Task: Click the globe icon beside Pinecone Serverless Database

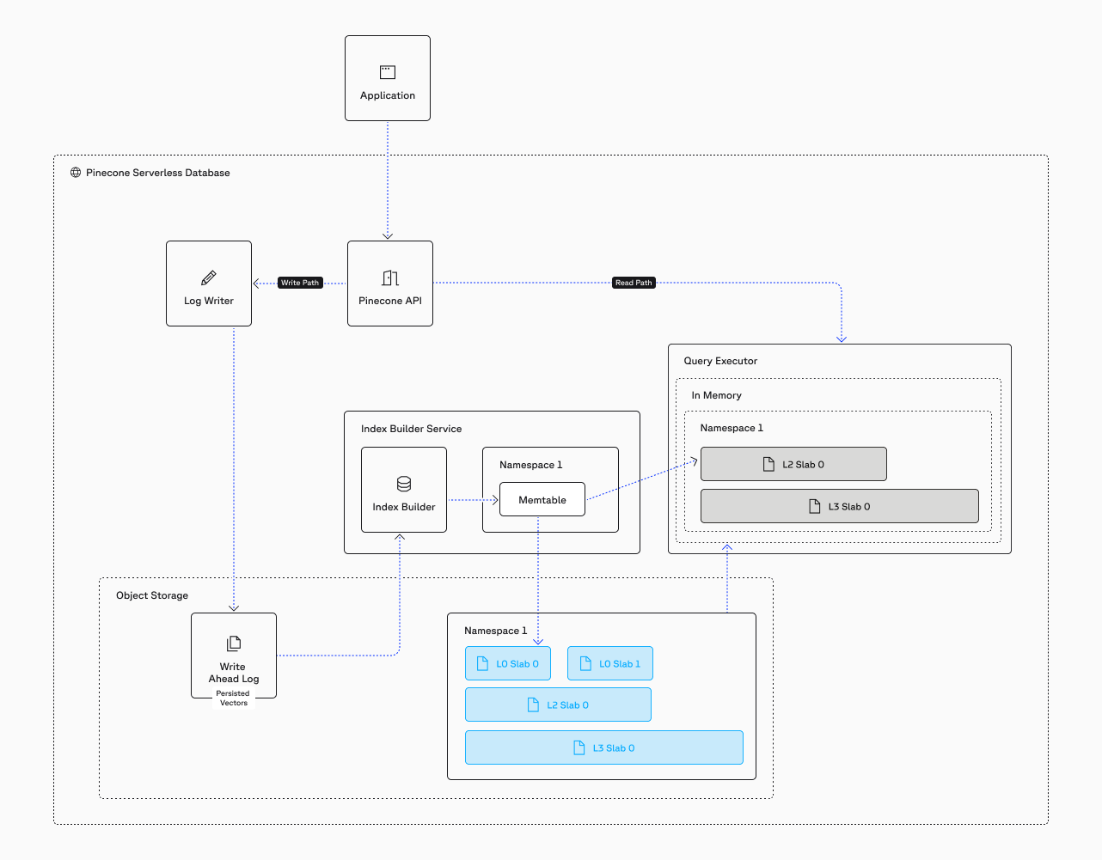Action: [x=76, y=173]
